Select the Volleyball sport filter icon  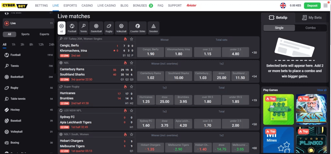121,28
